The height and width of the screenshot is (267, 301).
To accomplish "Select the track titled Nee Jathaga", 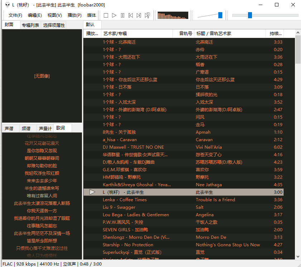I will coord(184,184).
